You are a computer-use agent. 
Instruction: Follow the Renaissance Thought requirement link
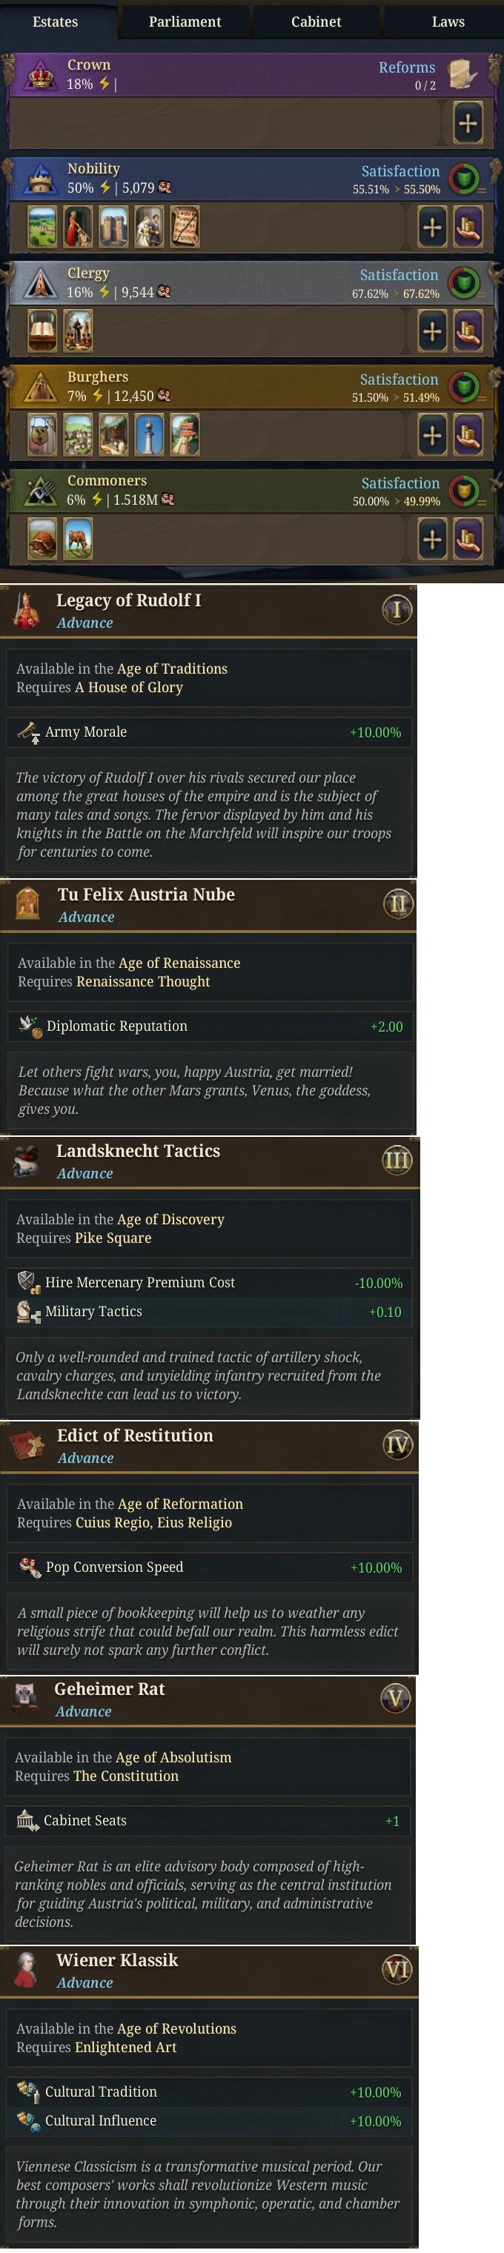[144, 981]
